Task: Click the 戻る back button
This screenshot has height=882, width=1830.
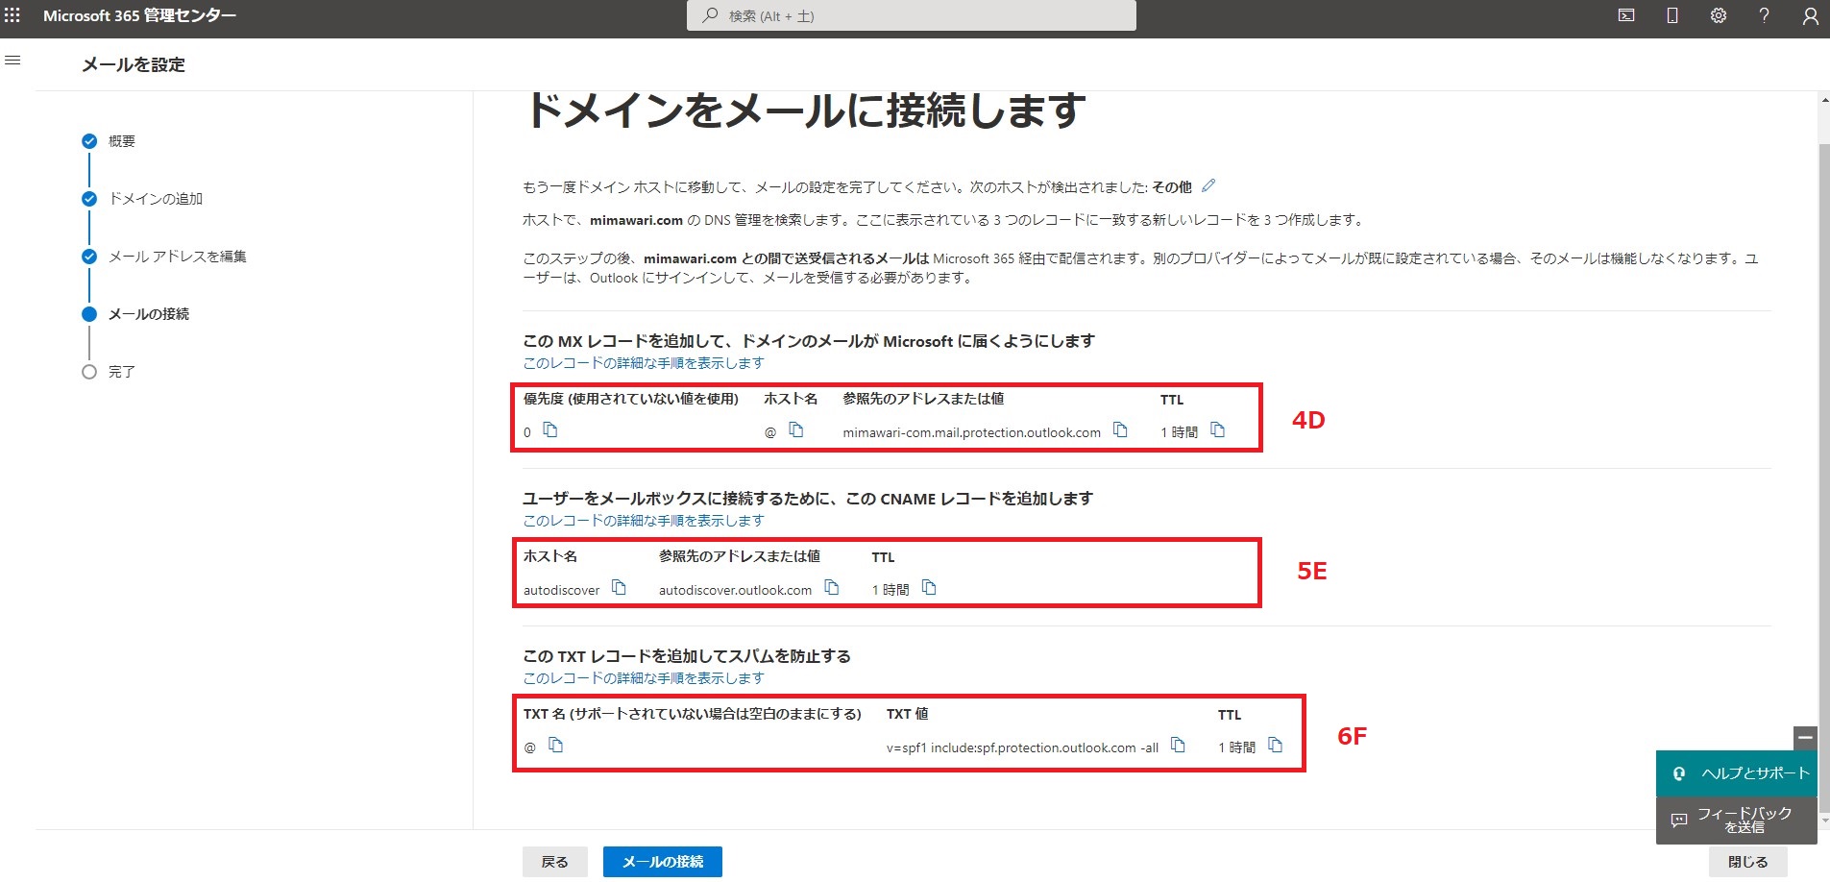Action: pos(554,862)
